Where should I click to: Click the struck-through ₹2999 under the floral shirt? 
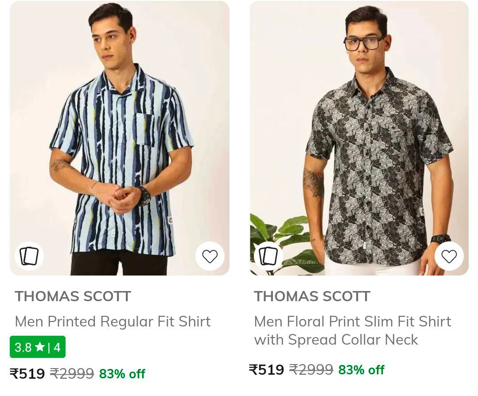coord(311,369)
